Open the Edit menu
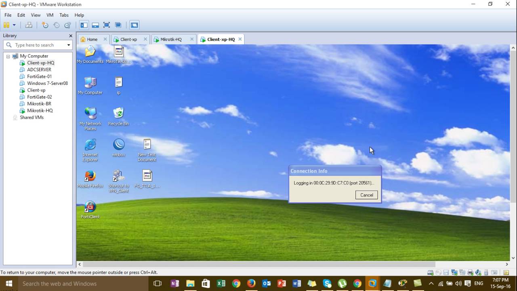Screen dimensions: 517x291 pyautogui.click(x=21, y=15)
